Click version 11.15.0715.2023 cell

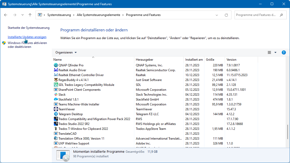(x=237, y=75)
